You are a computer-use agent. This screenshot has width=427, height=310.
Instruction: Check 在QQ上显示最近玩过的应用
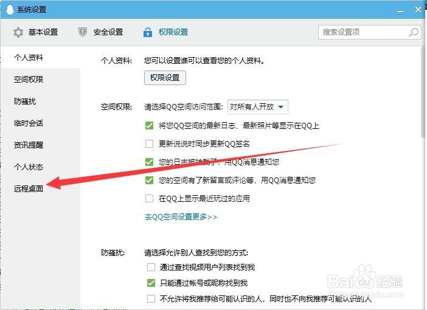point(149,198)
